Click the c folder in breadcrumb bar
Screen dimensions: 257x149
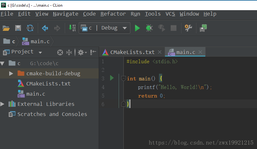pyautogui.click(x=9, y=42)
